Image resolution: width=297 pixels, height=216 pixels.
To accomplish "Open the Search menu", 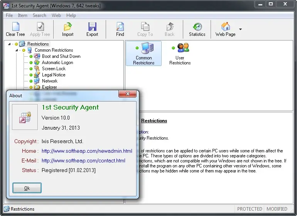I will click(39, 15).
